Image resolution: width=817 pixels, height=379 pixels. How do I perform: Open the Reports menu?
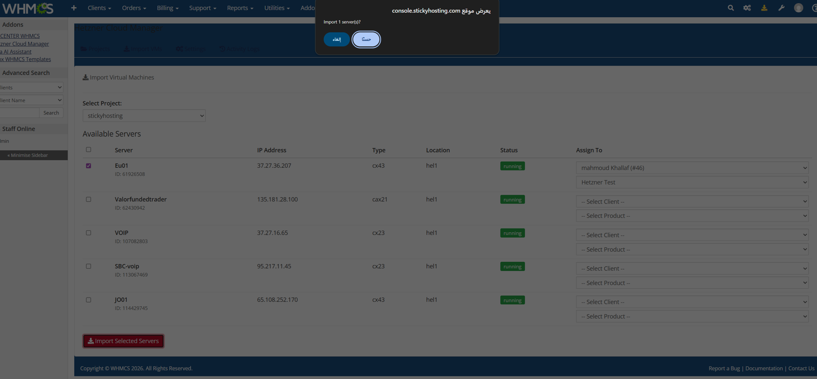(240, 8)
